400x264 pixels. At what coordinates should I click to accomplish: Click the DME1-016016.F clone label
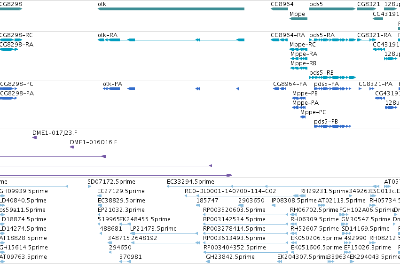(94, 142)
